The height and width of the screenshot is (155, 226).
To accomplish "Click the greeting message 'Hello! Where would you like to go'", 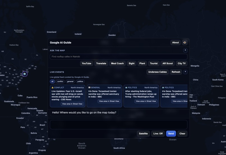I will (x=84, y=112).
